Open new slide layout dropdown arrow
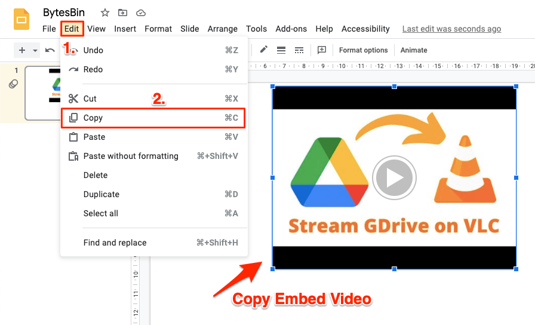 point(35,51)
